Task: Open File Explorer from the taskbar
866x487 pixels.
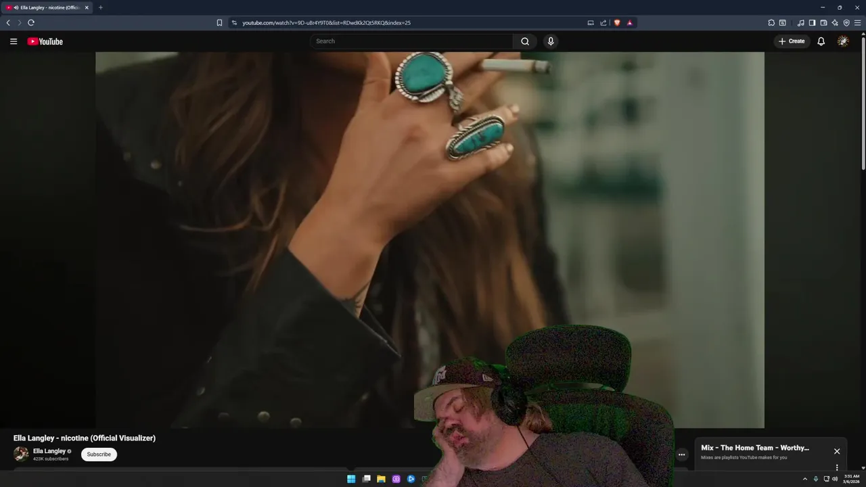Action: (381, 479)
